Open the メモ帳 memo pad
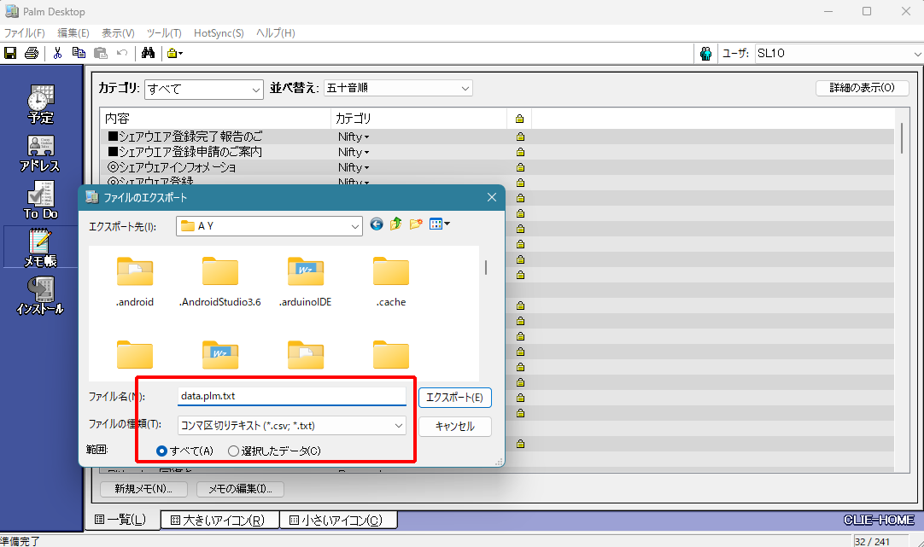The image size is (924, 547). click(41, 247)
